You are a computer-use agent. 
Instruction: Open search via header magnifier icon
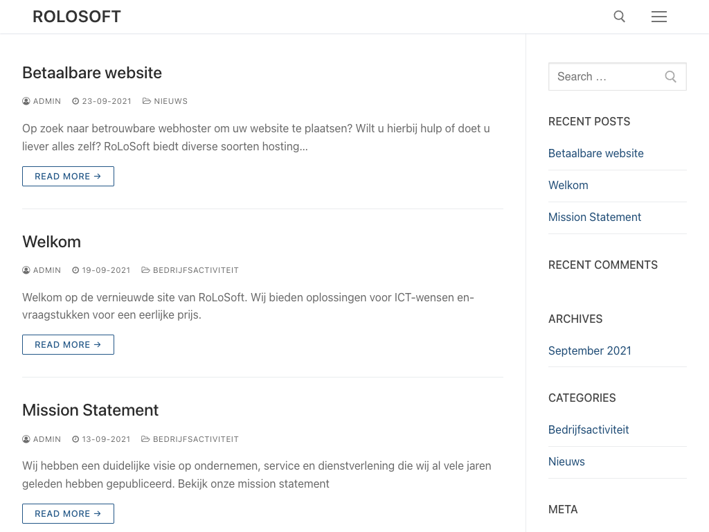pyautogui.click(x=619, y=17)
